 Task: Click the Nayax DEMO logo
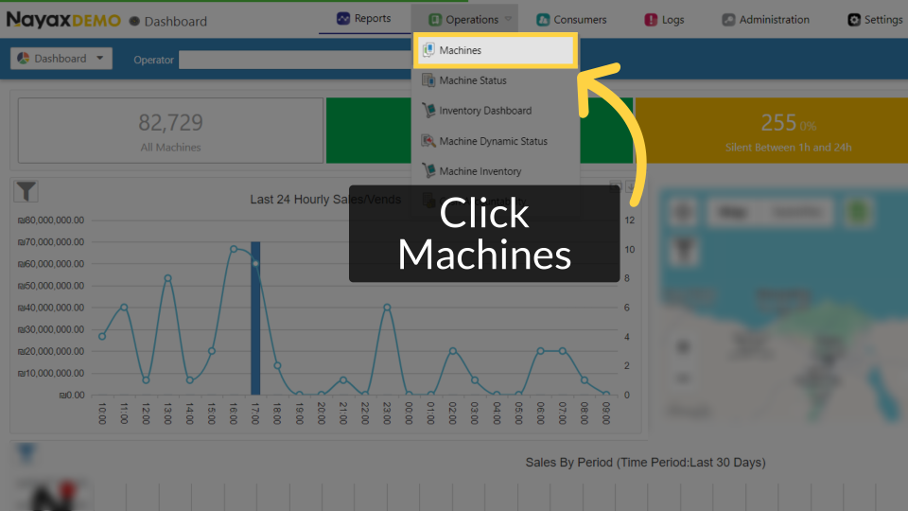tap(63, 20)
